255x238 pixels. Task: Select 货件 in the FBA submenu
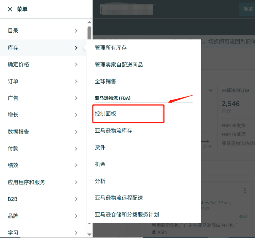(x=100, y=147)
